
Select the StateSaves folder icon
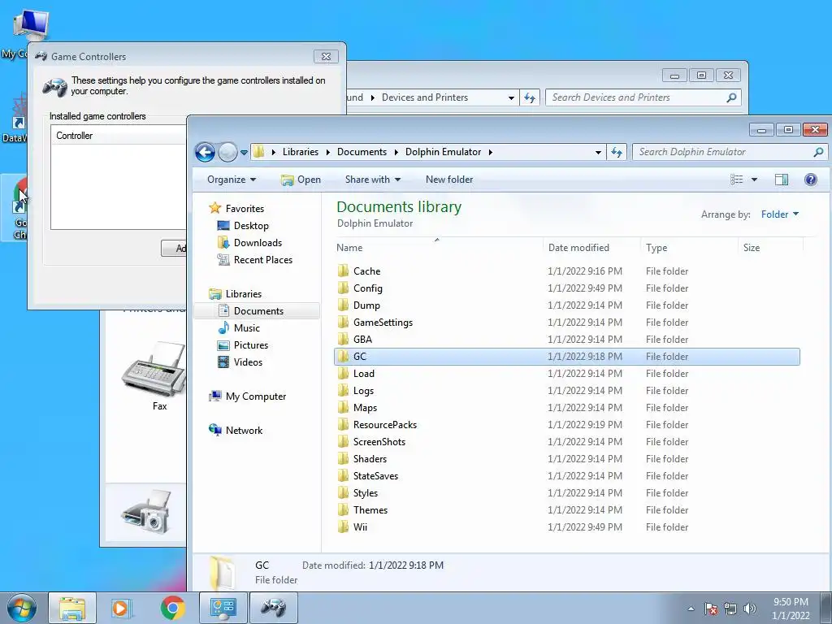pyautogui.click(x=344, y=476)
